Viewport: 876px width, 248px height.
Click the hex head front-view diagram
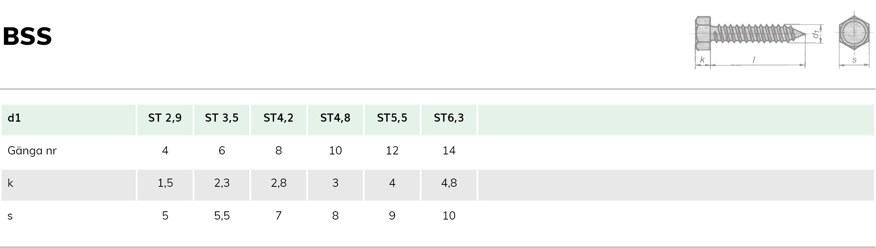pyautogui.click(x=854, y=41)
